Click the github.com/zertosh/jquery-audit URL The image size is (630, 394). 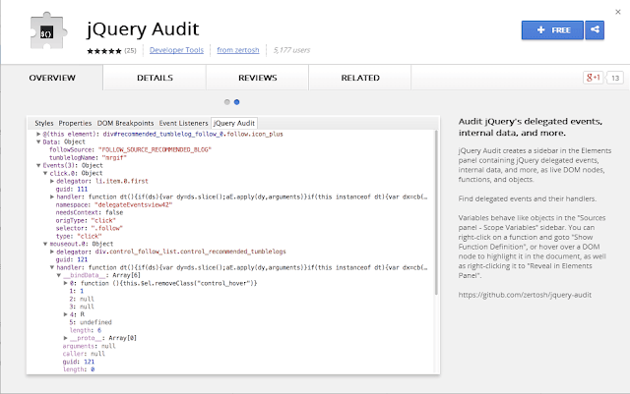coord(525,295)
